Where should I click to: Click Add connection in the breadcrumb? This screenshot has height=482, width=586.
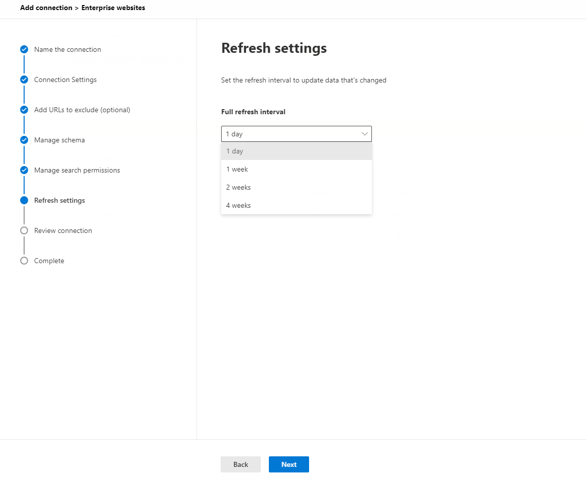46,8
